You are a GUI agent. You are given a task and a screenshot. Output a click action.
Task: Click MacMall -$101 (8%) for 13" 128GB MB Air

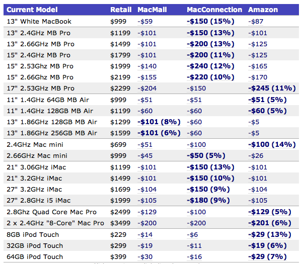159,122
